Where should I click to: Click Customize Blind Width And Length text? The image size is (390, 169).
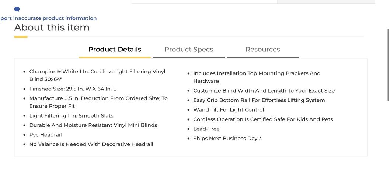264,91
